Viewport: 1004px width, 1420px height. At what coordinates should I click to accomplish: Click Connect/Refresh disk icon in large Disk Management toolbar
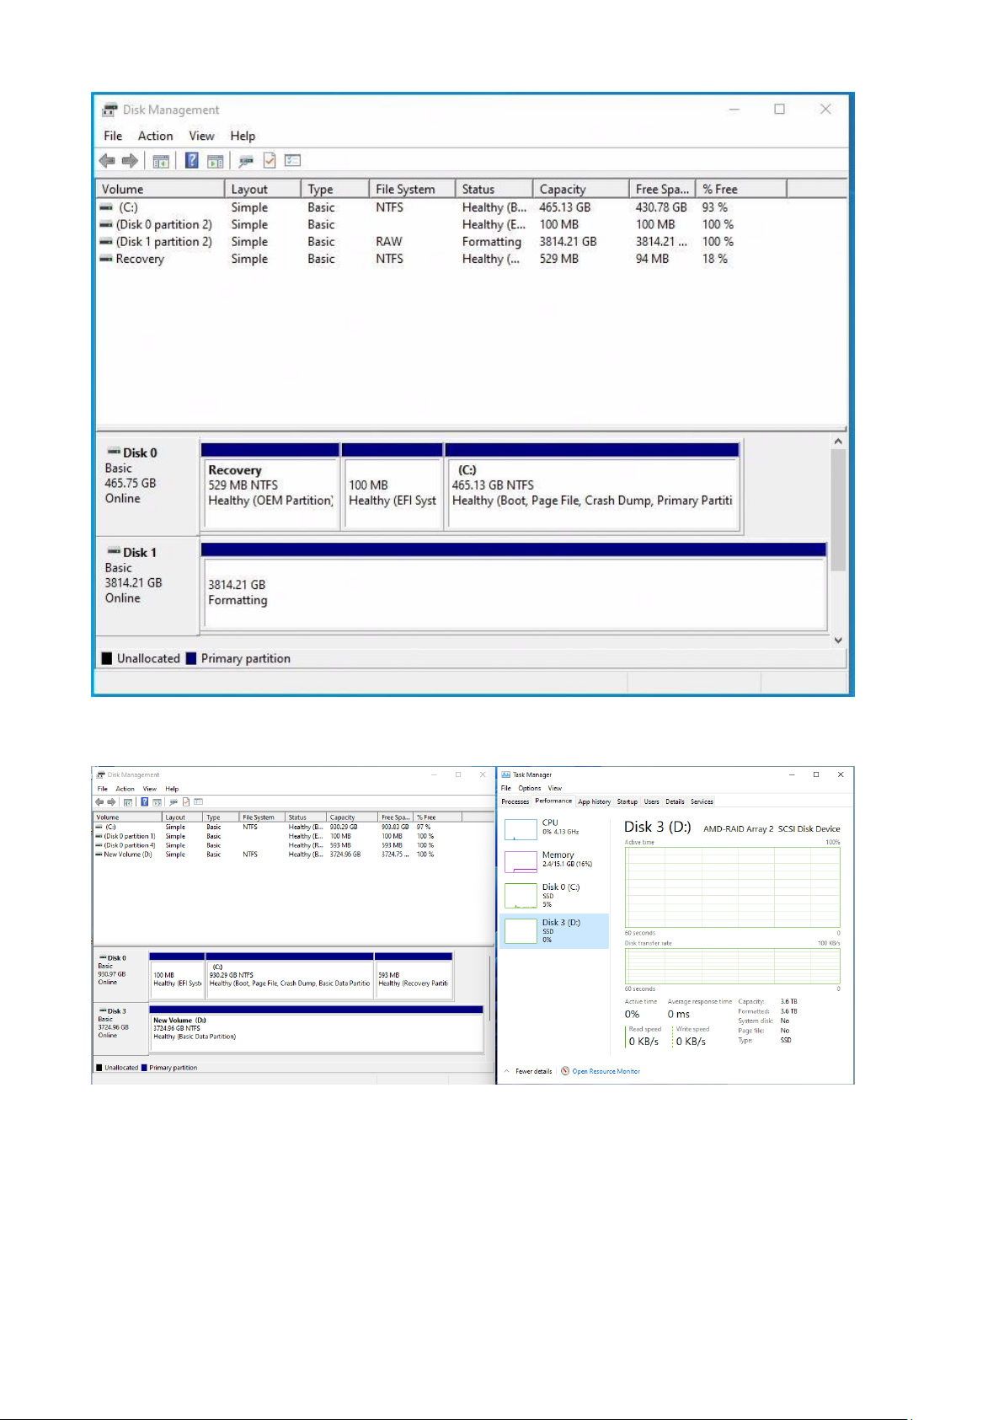pos(246,160)
